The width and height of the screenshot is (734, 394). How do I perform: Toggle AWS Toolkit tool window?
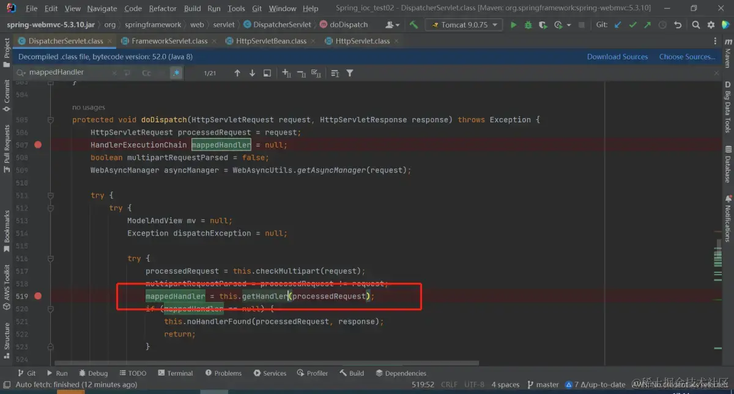(x=7, y=288)
